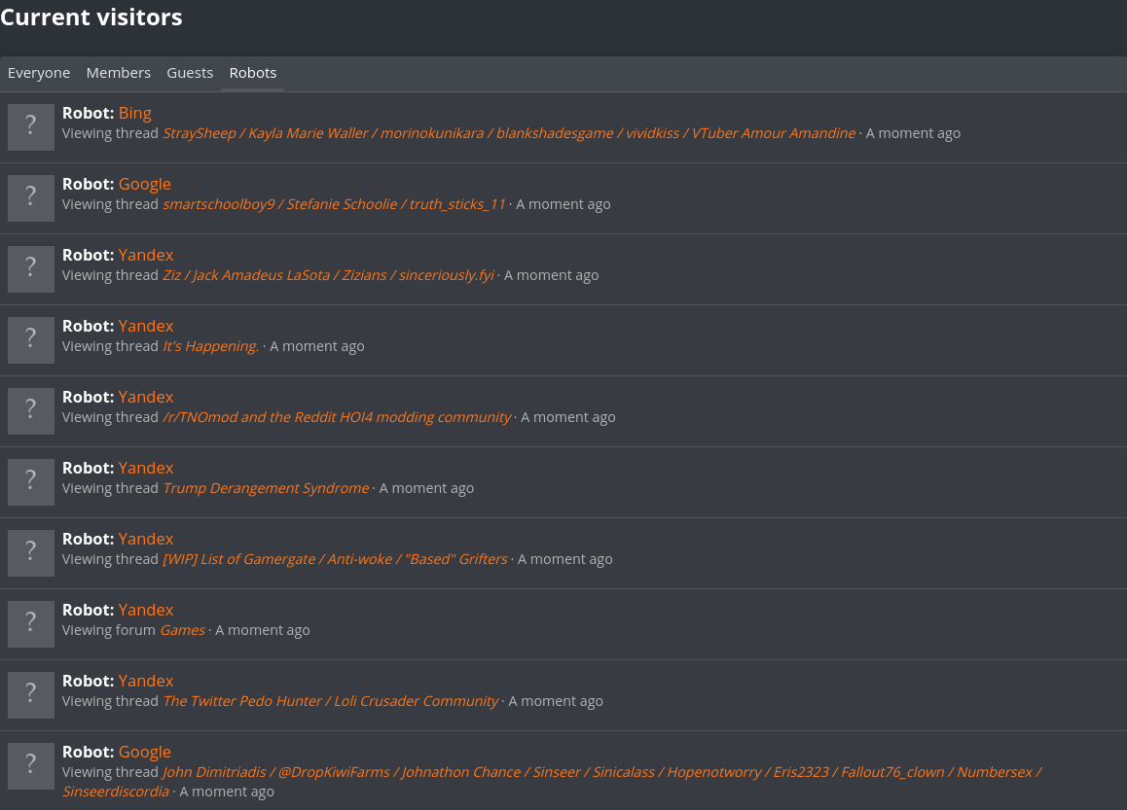The width and height of the screenshot is (1127, 810).
Task: Open Yandex link above TNOmod thread
Action: coord(146,397)
